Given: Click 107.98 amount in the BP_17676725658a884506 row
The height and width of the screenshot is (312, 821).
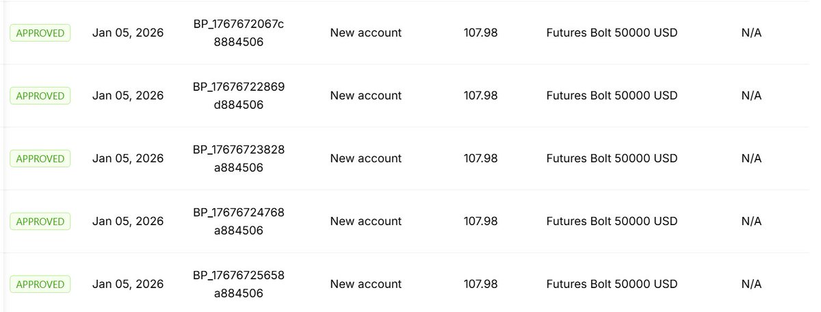Looking at the screenshot, I should (x=480, y=284).
